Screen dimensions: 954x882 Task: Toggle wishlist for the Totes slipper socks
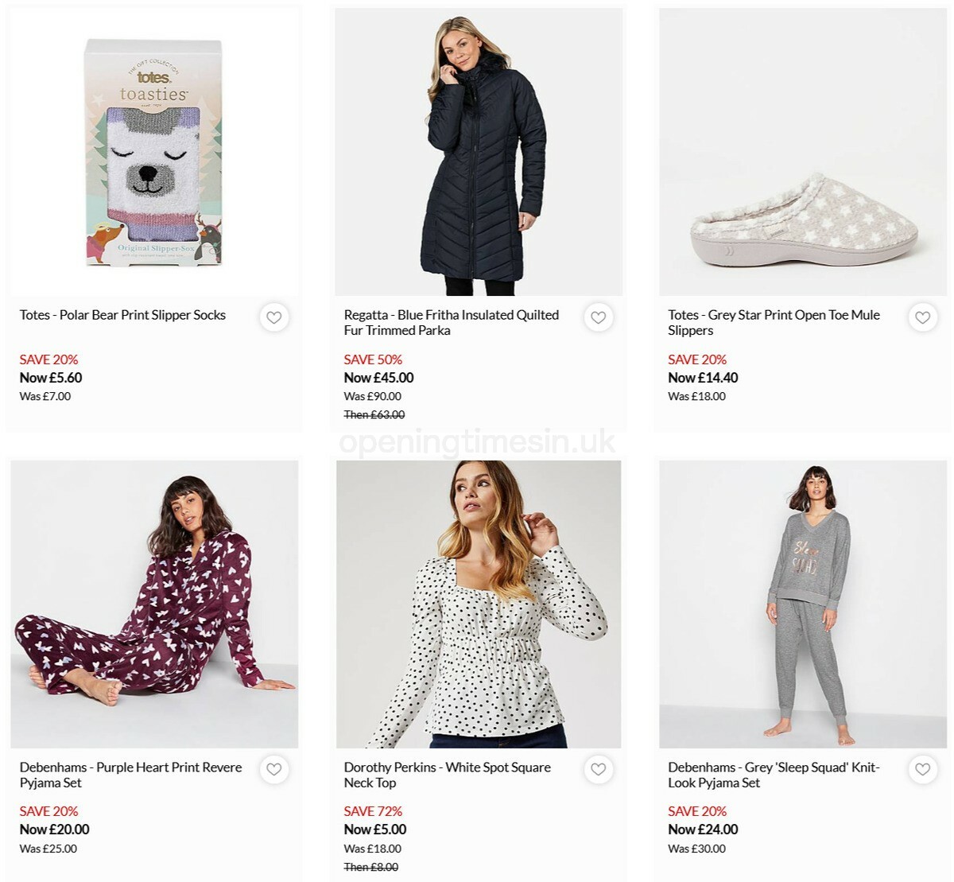(274, 317)
